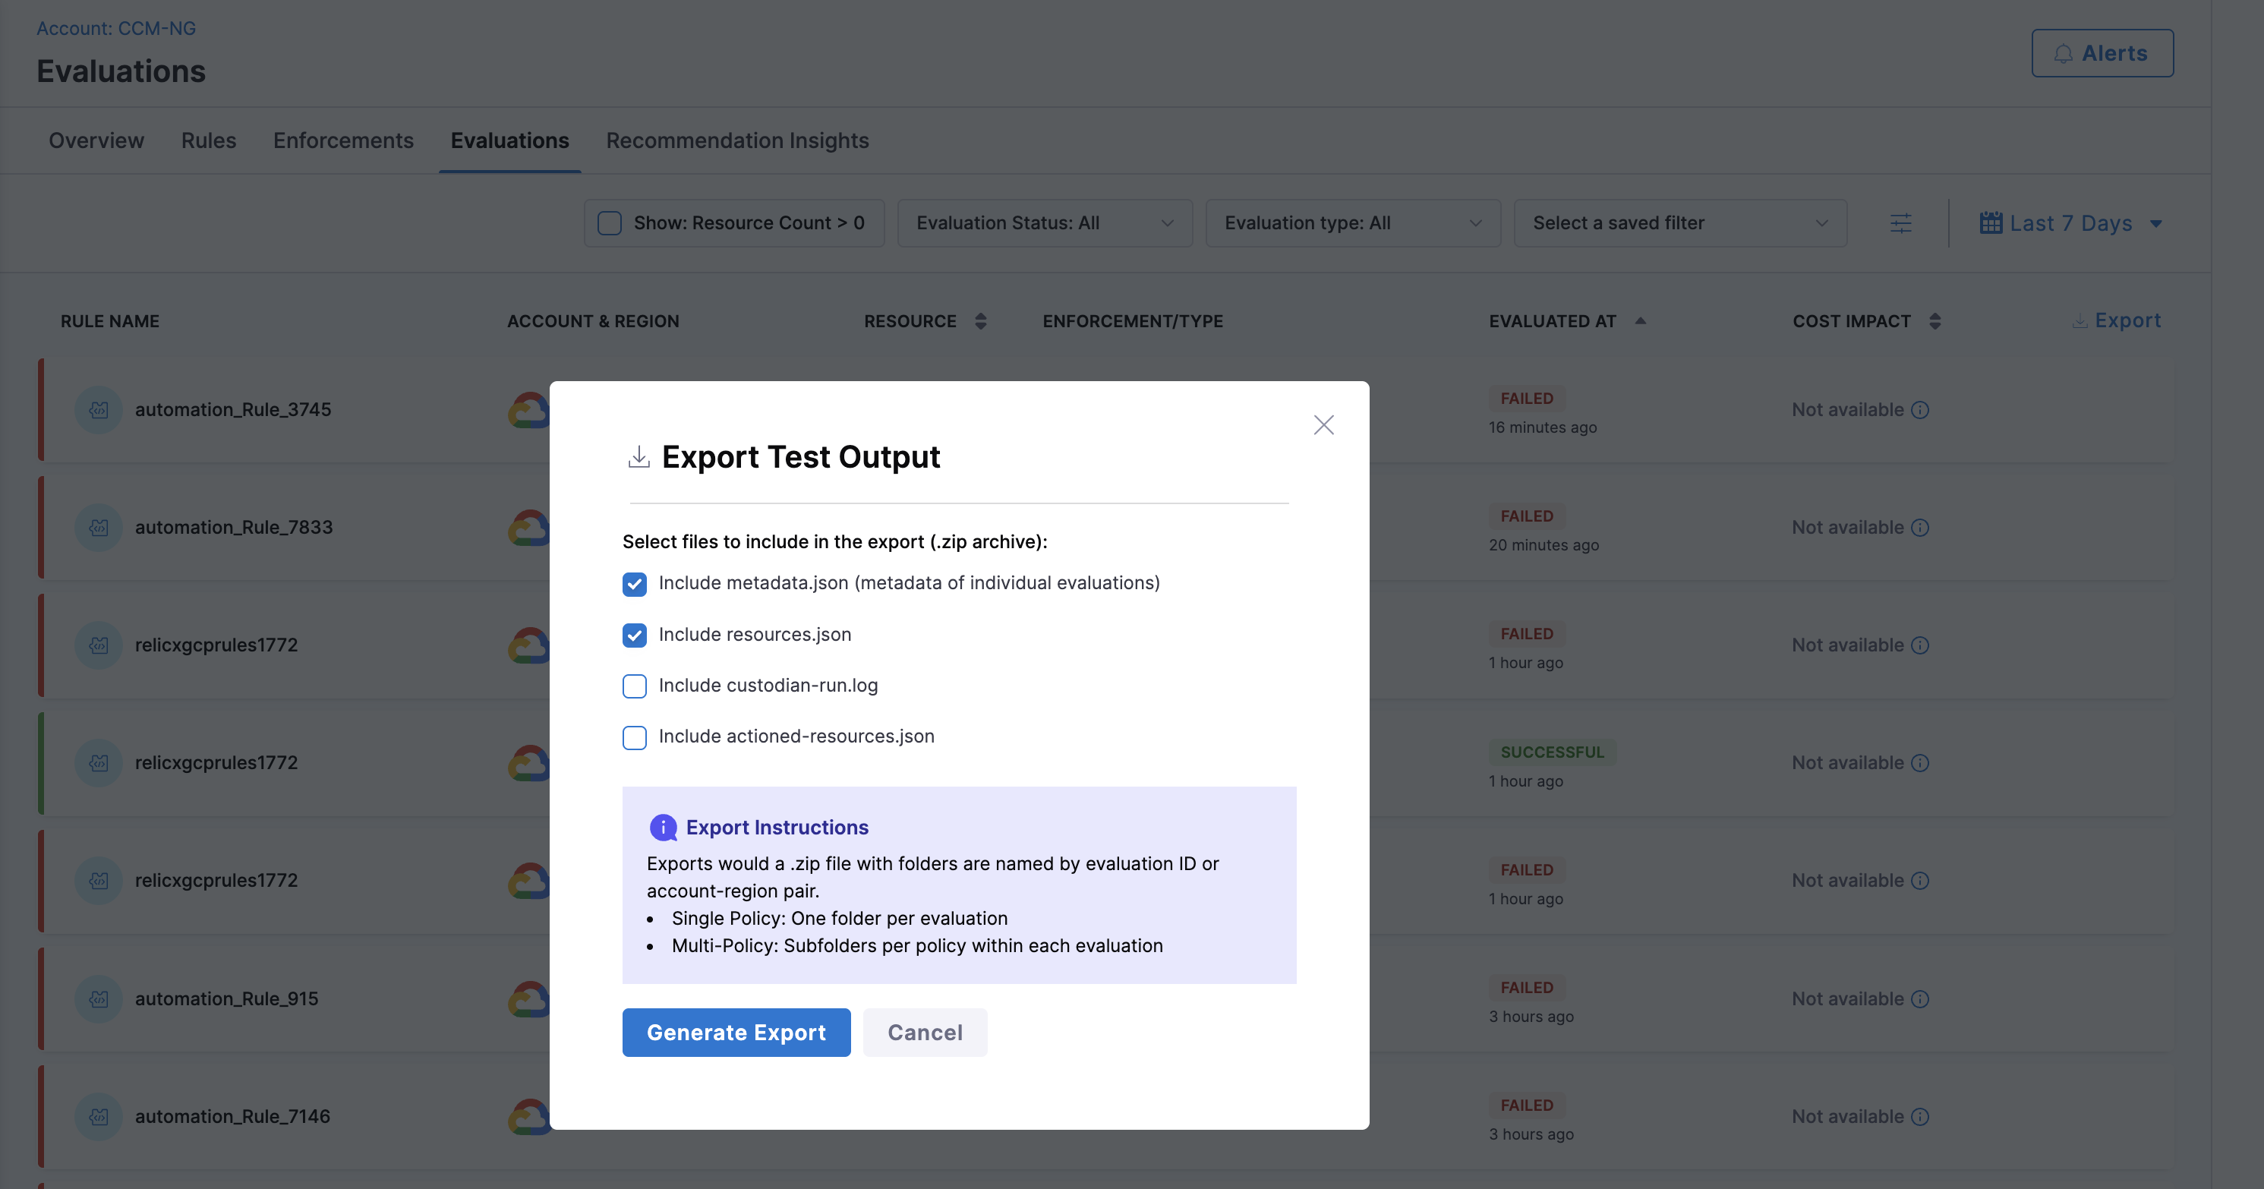
Task: Enable Include custodian-run.log checkbox
Action: click(x=635, y=686)
